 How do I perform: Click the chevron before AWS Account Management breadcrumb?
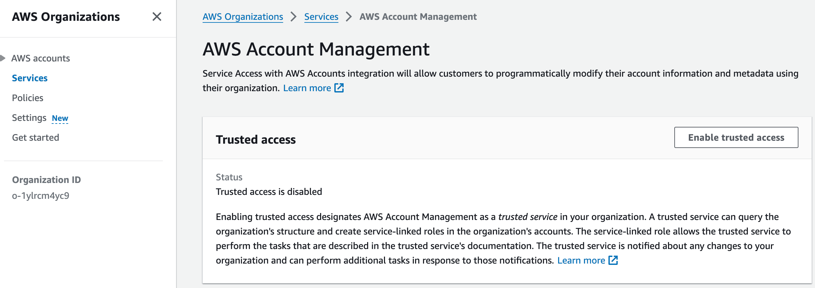click(x=349, y=17)
